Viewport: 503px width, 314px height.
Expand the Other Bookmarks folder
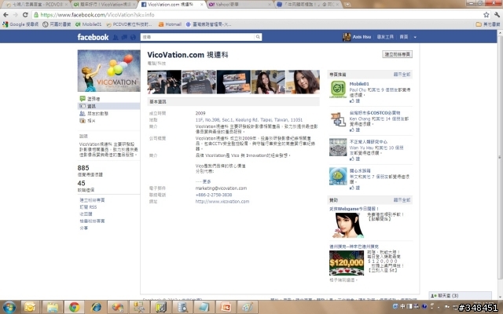pos(488,24)
